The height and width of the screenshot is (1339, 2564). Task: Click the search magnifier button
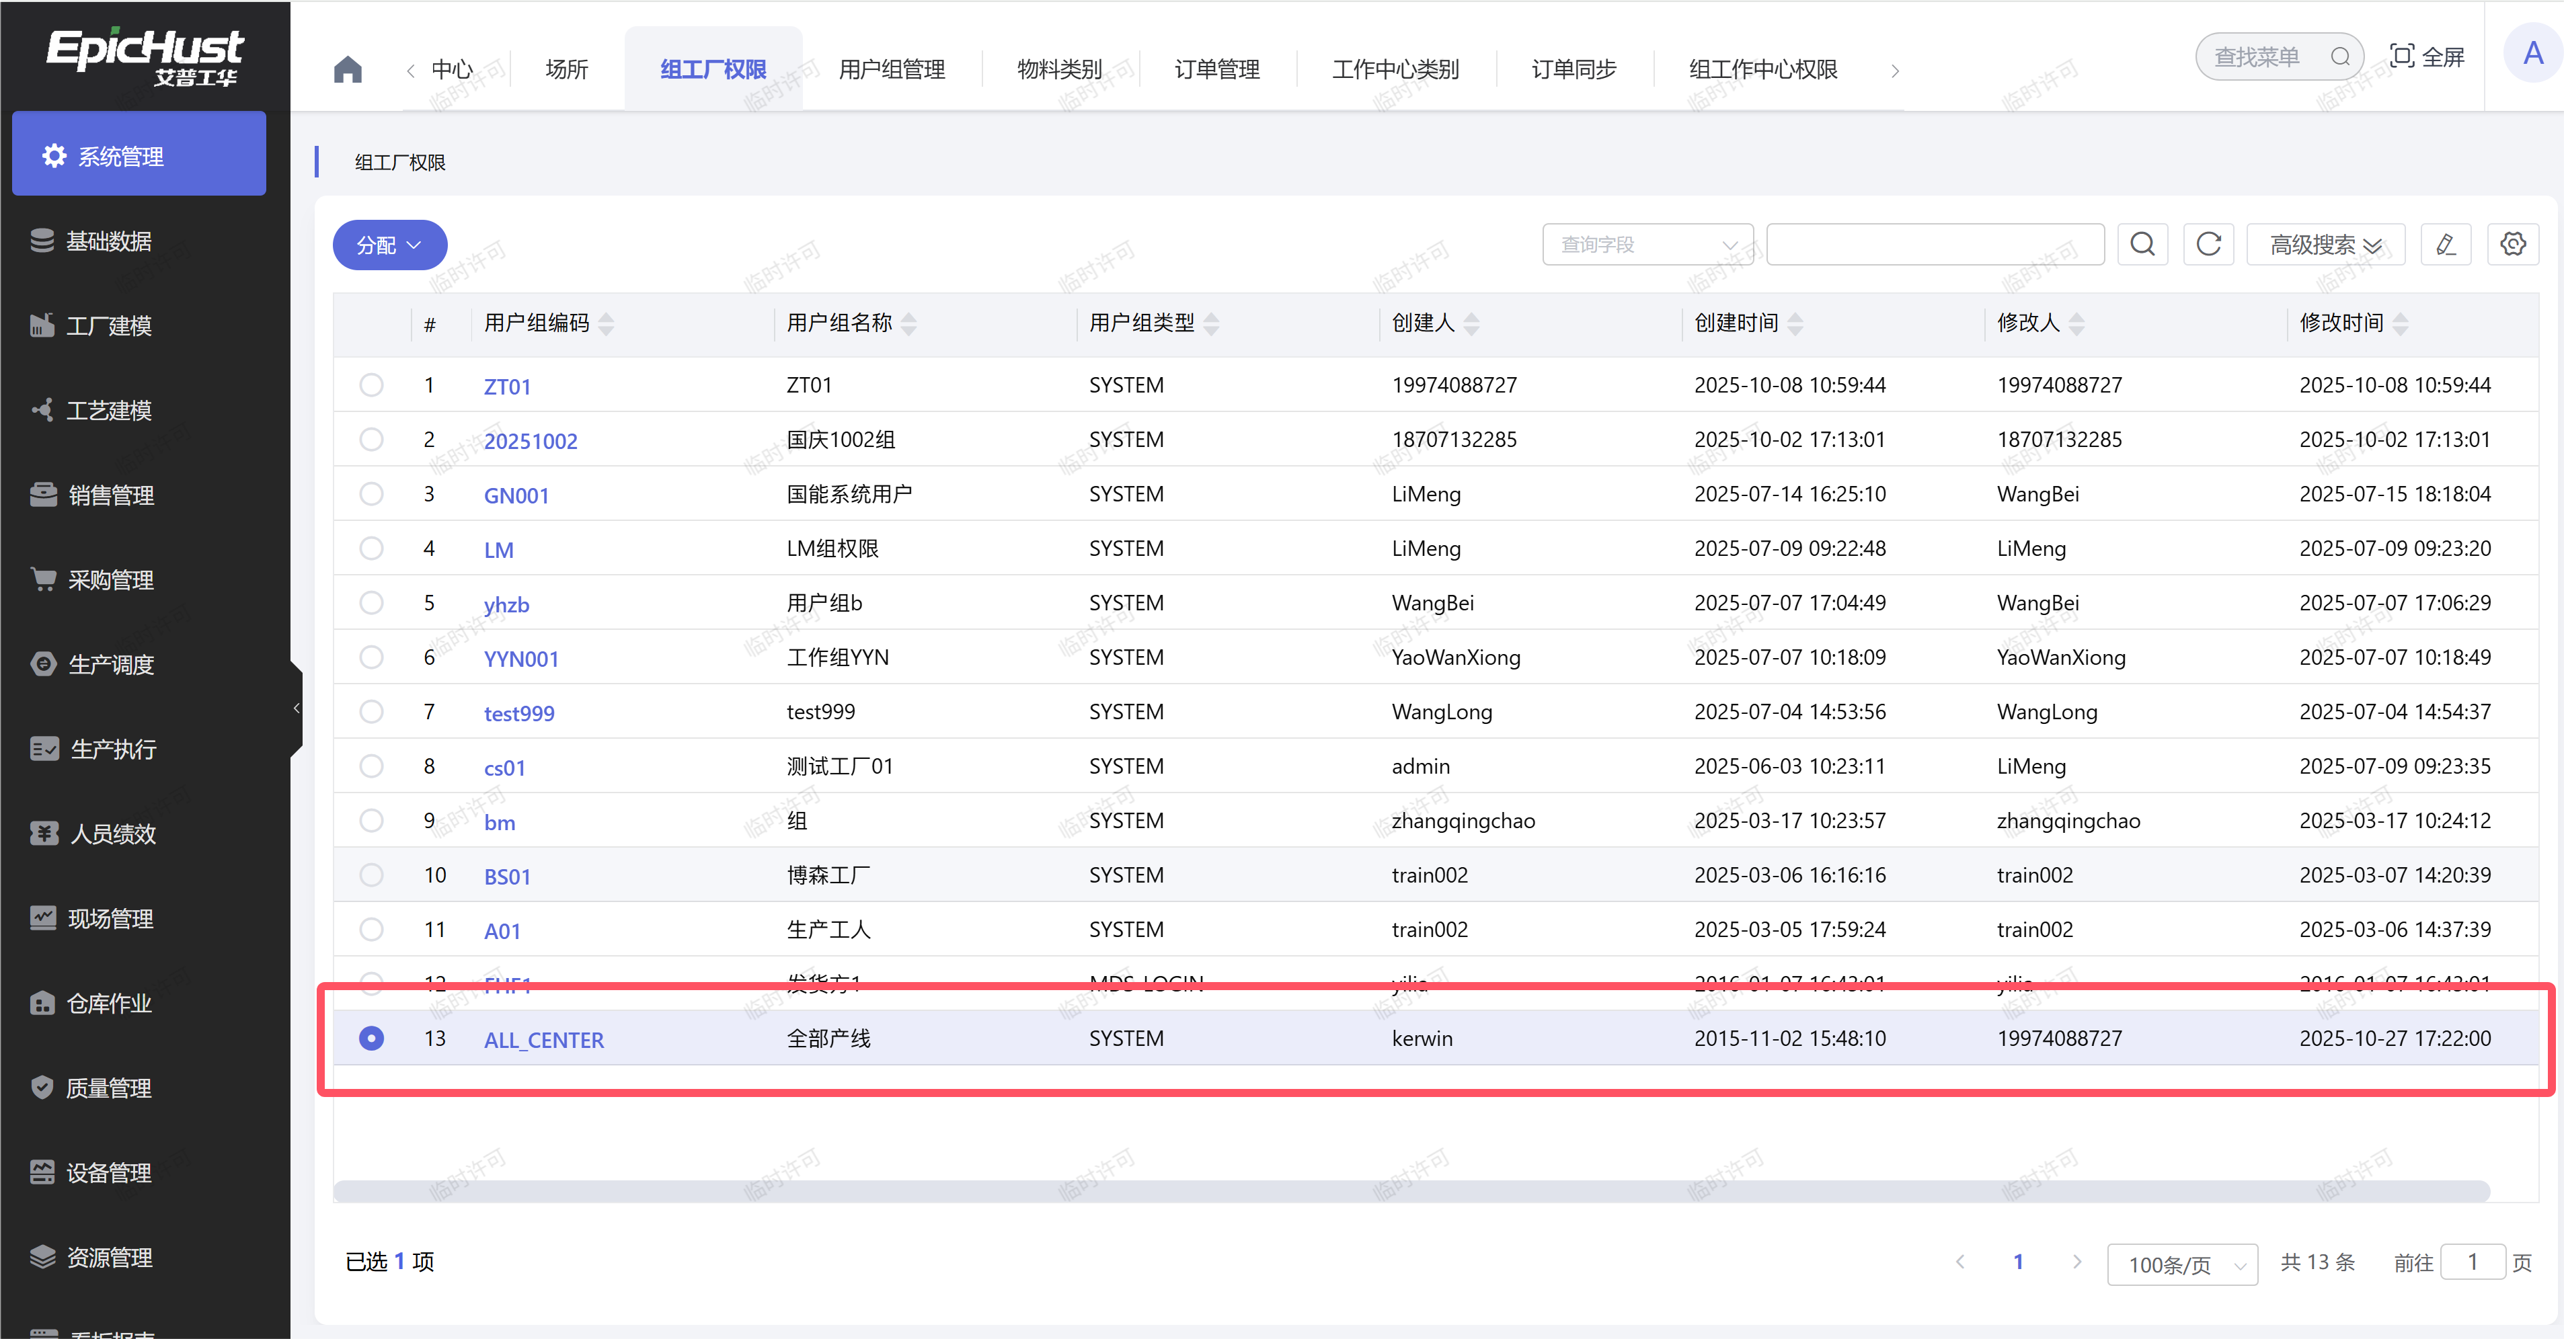coord(2142,245)
